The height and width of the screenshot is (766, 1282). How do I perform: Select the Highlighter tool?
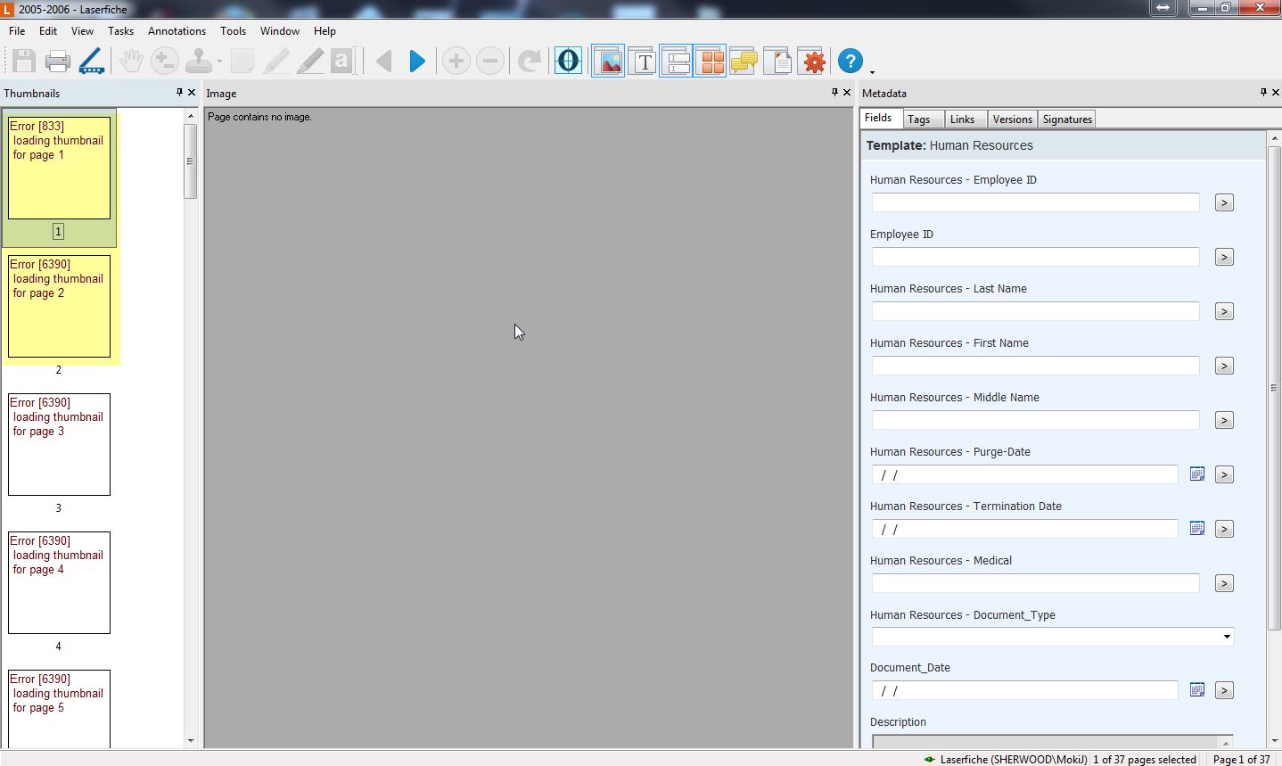click(276, 61)
